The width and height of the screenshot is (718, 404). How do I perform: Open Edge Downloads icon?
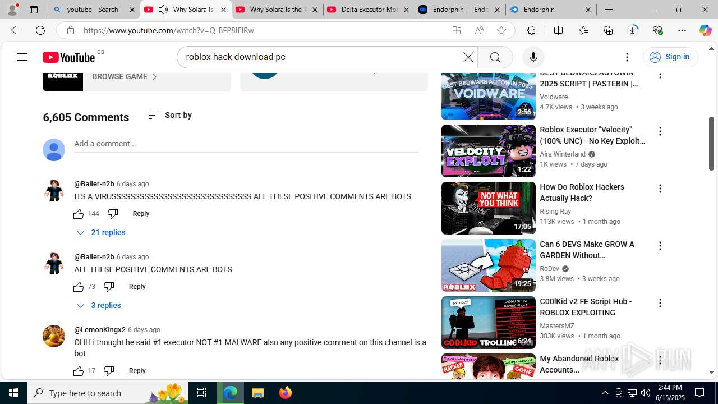tap(633, 30)
